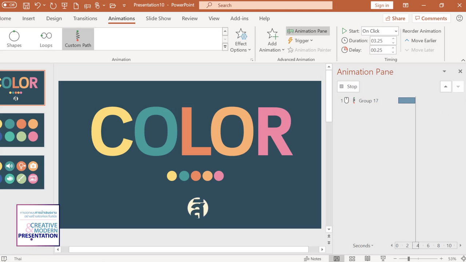Go to the previous slide

tap(329, 237)
